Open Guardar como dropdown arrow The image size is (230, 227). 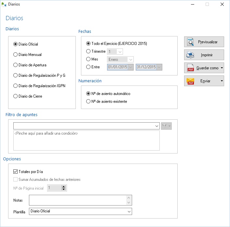click(222, 68)
